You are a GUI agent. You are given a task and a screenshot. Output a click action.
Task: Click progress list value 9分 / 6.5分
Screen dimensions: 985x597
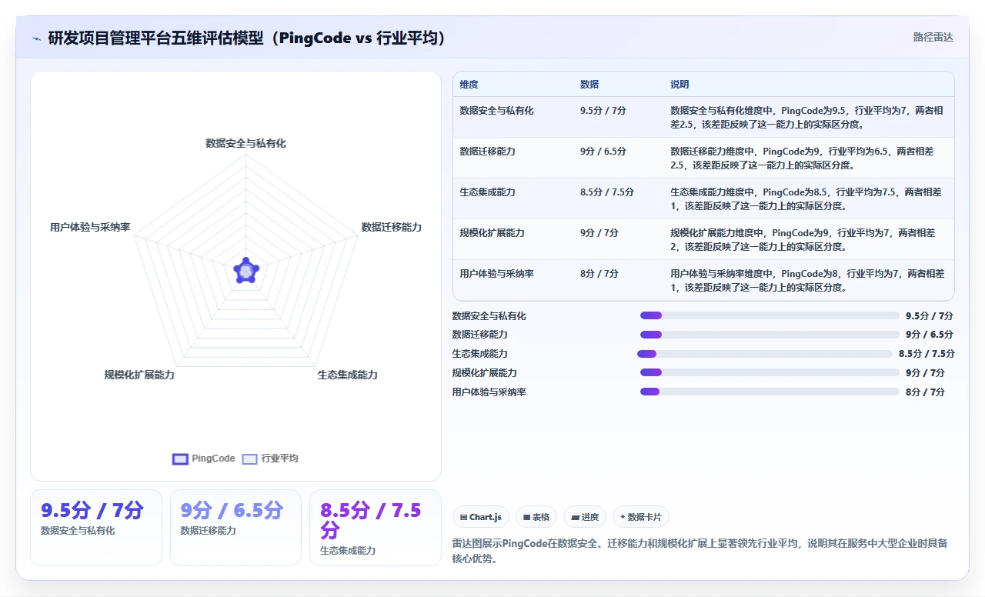click(930, 335)
